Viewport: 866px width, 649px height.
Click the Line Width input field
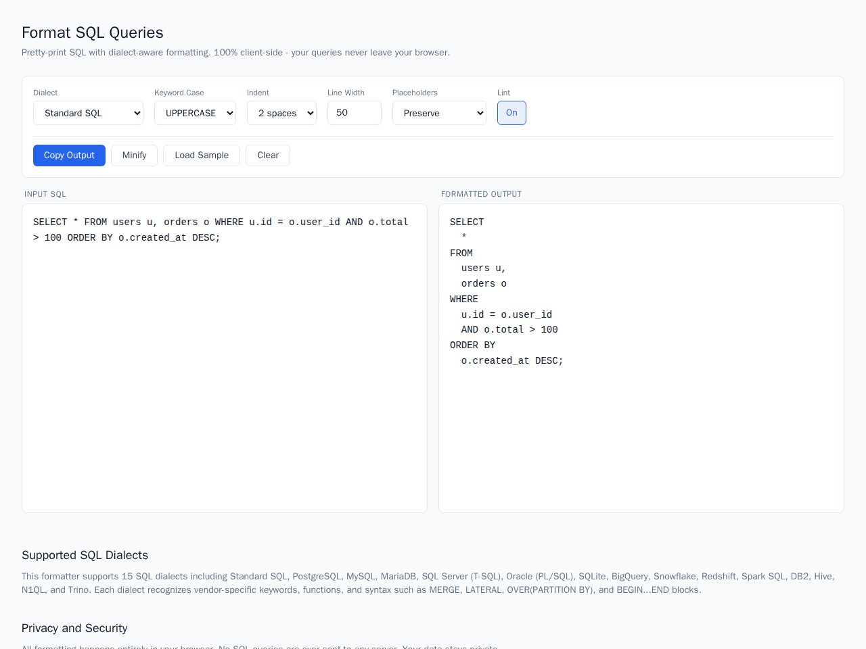pyautogui.click(x=355, y=113)
